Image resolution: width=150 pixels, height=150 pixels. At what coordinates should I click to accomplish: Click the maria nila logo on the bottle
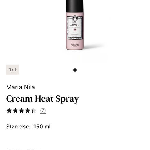tap(75, 45)
